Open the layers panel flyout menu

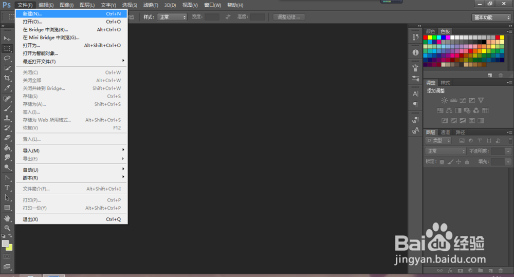tap(509, 132)
